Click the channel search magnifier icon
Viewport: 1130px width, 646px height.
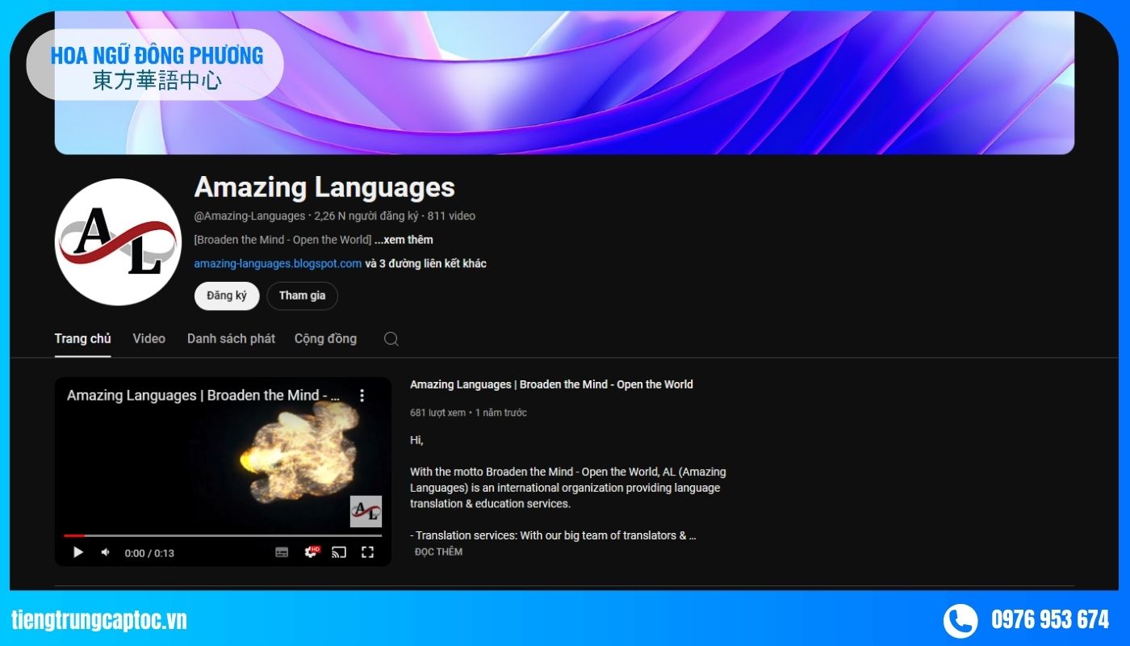[x=391, y=339]
